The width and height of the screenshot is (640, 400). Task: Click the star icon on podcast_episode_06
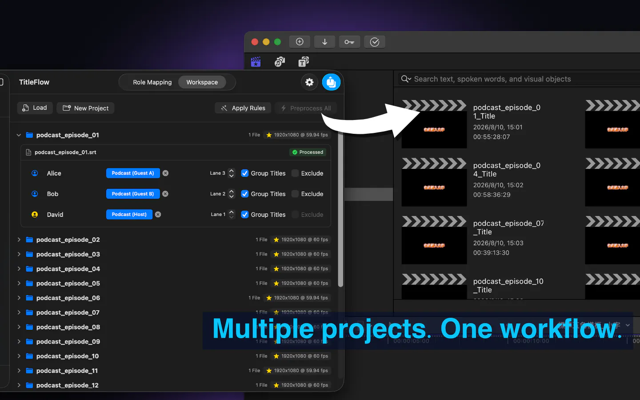pos(269,298)
